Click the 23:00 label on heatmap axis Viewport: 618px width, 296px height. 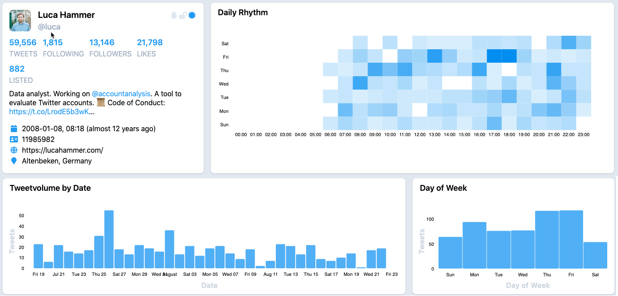(583, 134)
